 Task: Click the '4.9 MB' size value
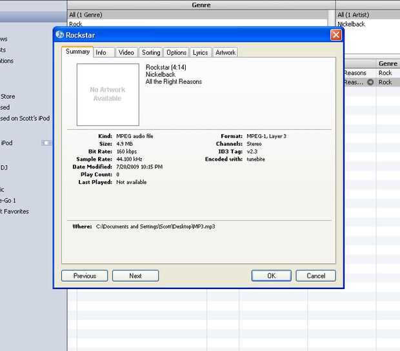click(125, 144)
